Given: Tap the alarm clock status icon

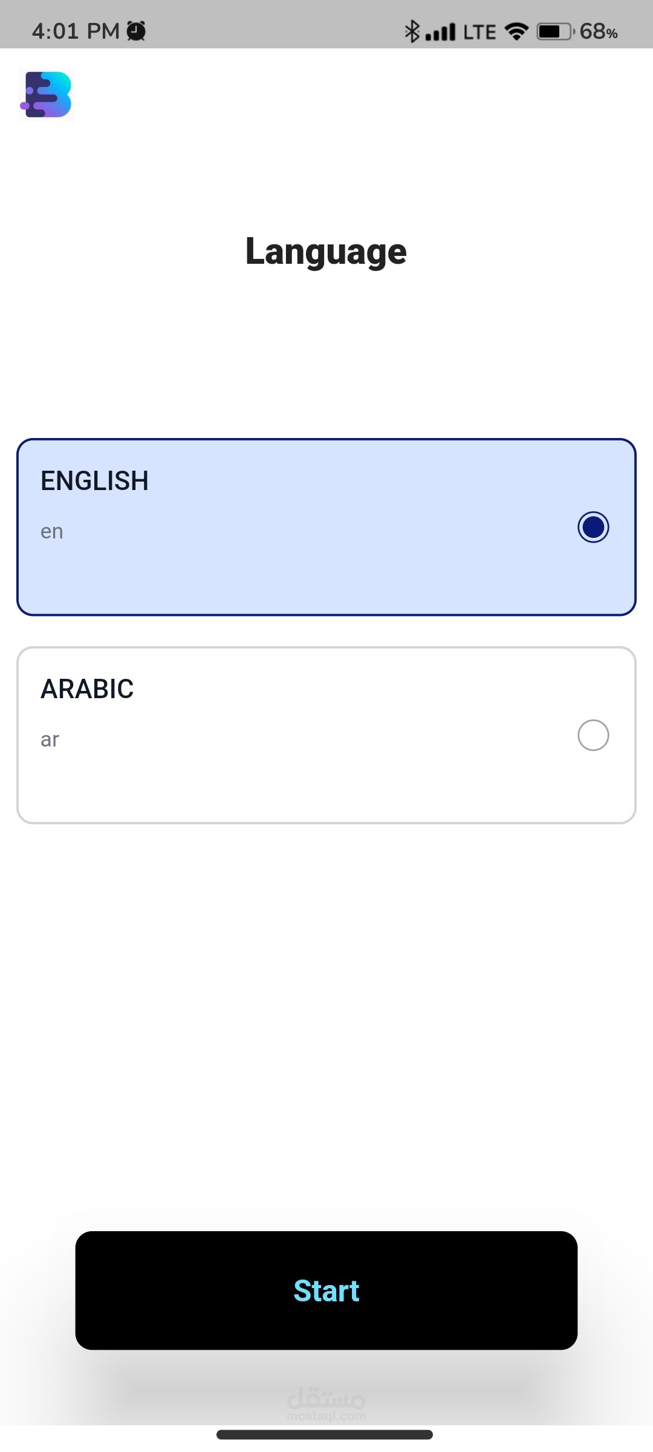Looking at the screenshot, I should click(136, 31).
